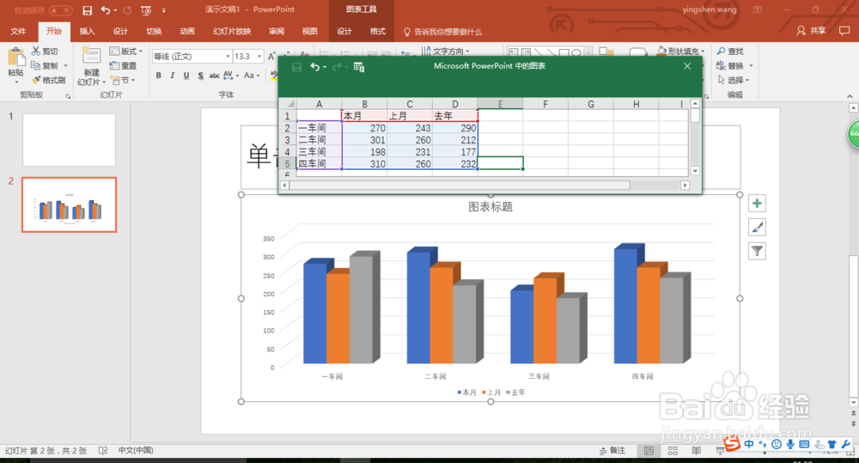The height and width of the screenshot is (463, 859).
Task: Click the 查找 (Find) button
Action: [730, 51]
